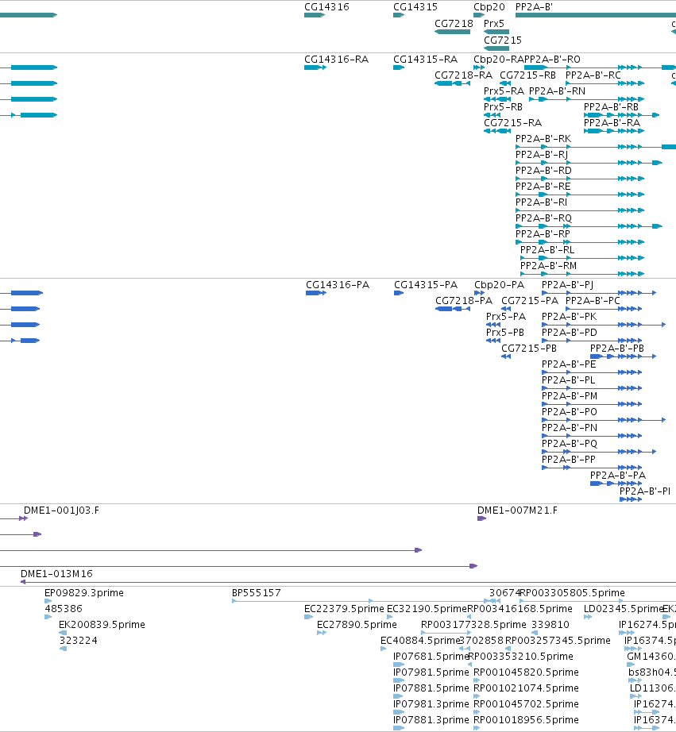Click the CG14316 gene label

tap(326, 7)
